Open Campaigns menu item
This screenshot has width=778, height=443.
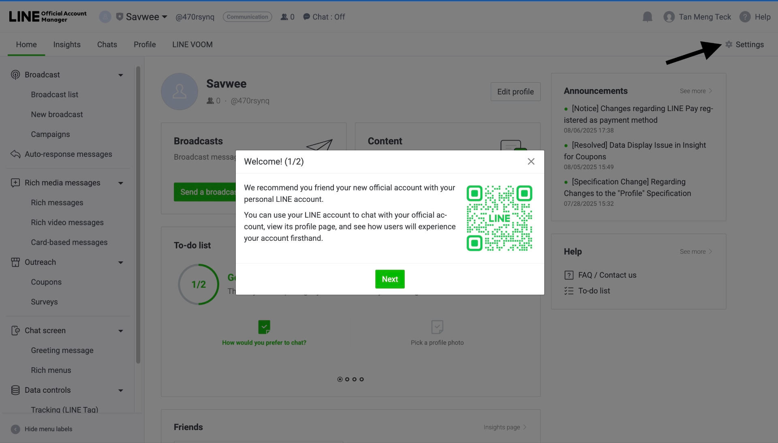[x=50, y=134]
